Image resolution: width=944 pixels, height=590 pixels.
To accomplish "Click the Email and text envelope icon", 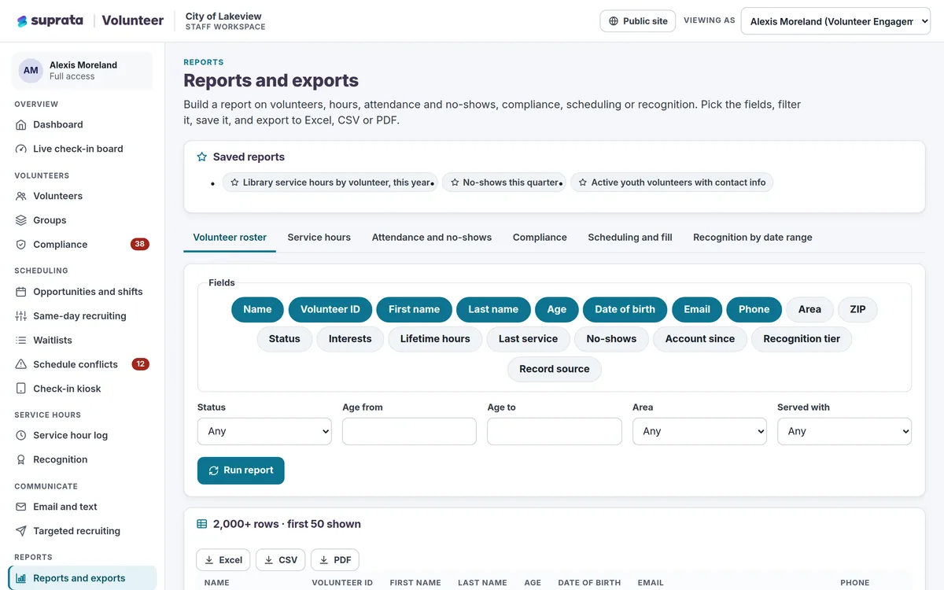I will (x=21, y=507).
